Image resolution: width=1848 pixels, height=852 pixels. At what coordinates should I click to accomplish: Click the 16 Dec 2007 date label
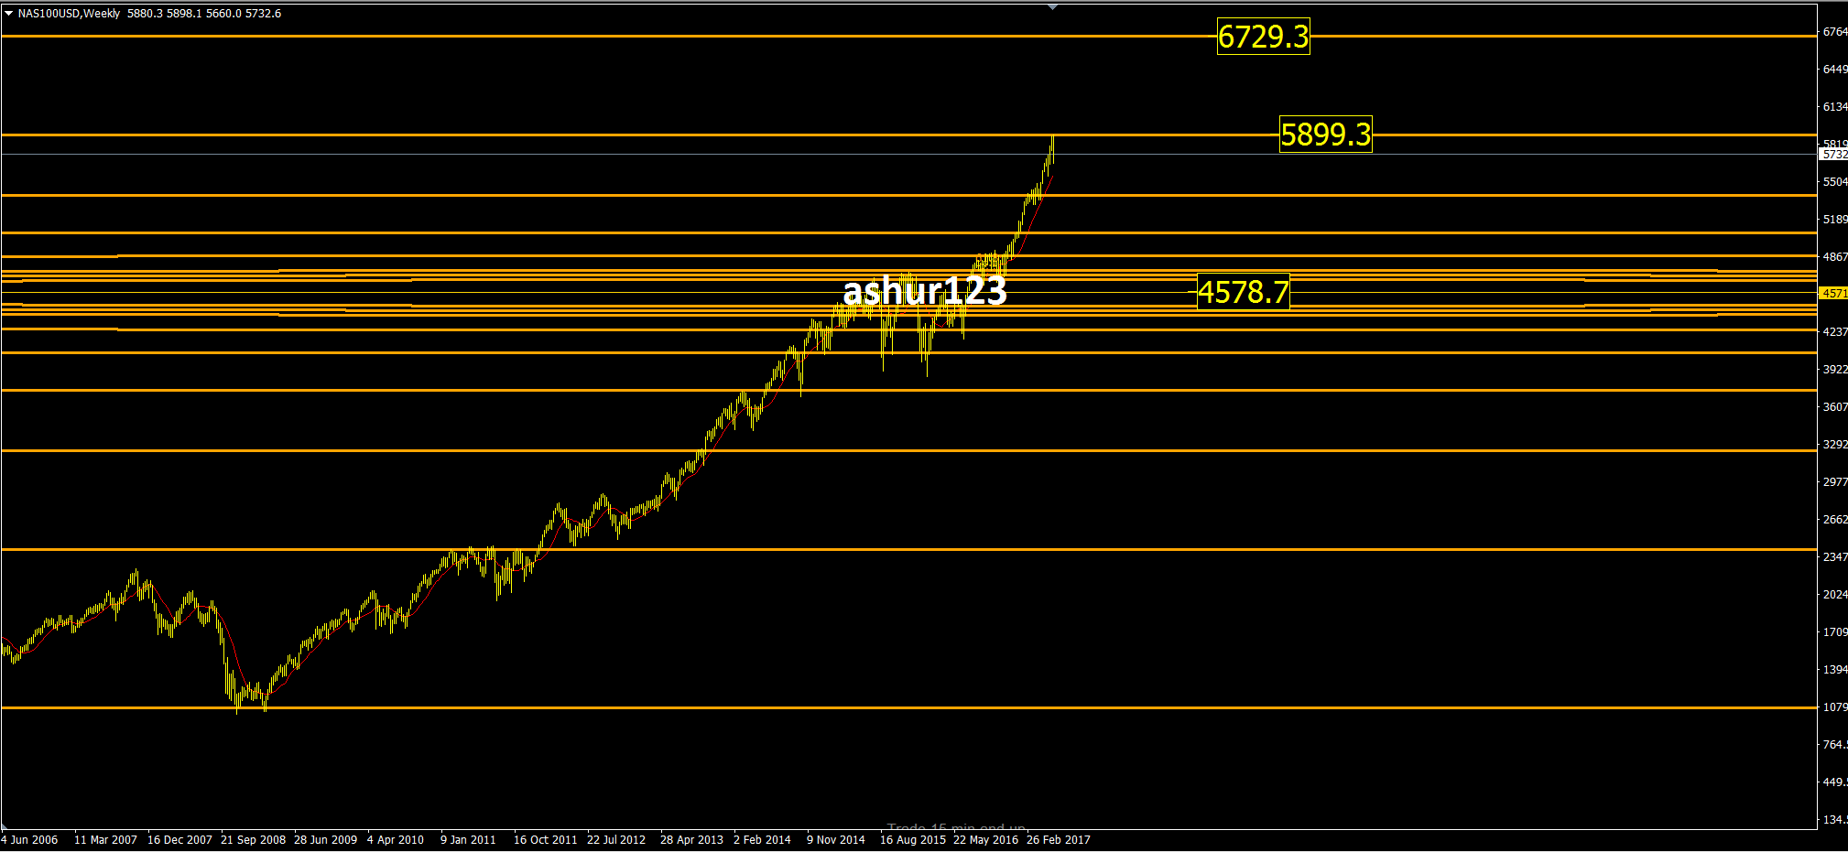coord(179,840)
